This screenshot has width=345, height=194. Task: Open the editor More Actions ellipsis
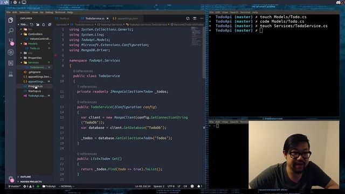202,18
